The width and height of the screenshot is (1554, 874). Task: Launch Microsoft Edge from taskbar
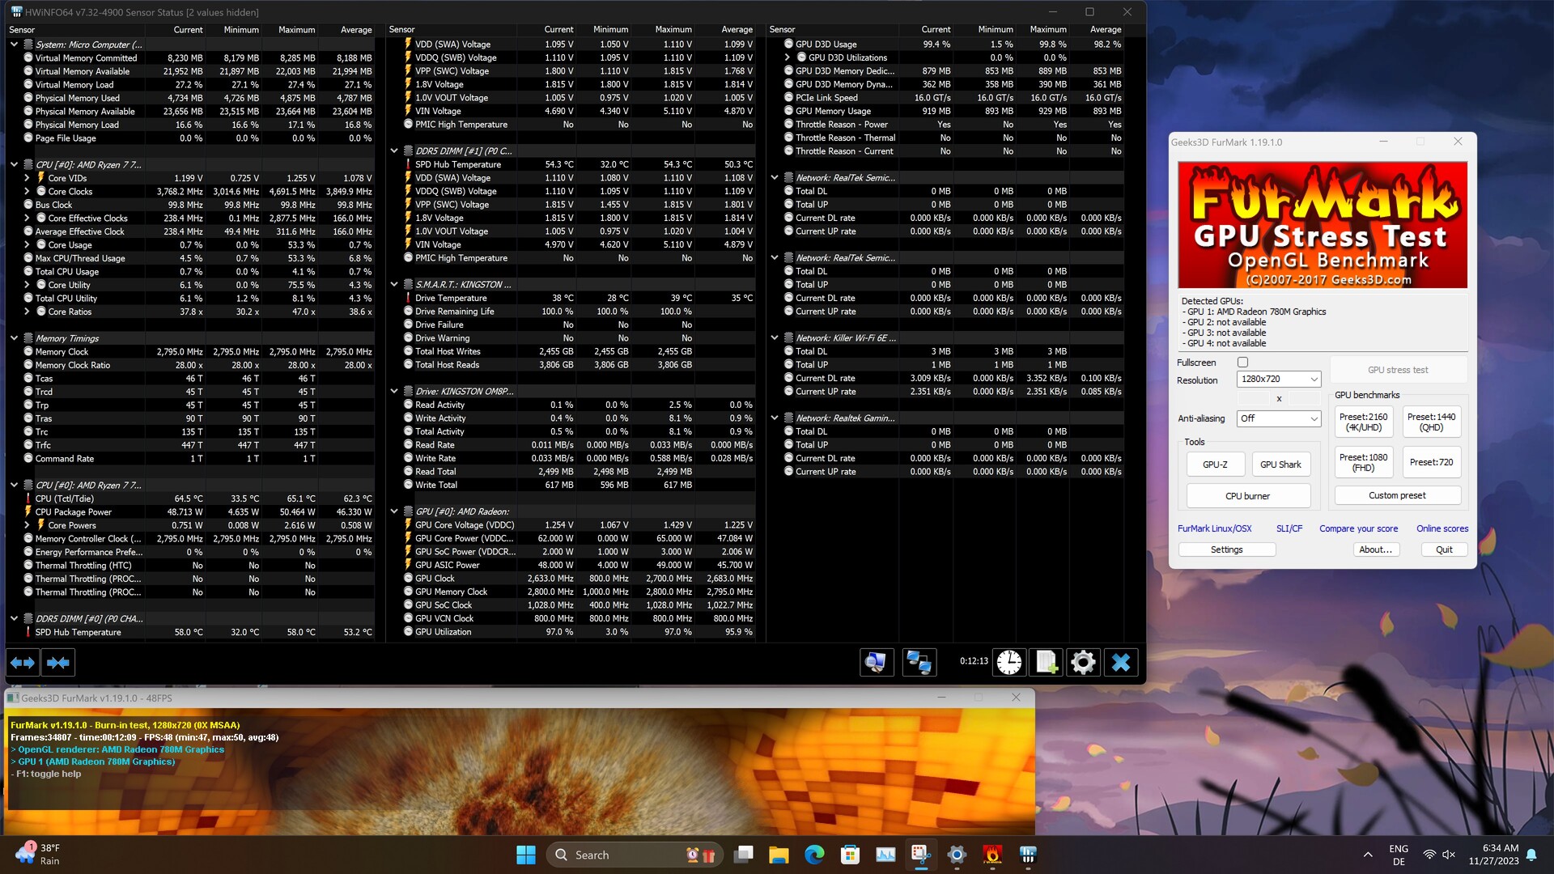pos(814,855)
